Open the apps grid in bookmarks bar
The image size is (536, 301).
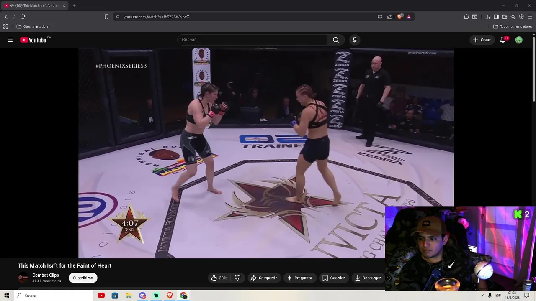click(x=5, y=26)
